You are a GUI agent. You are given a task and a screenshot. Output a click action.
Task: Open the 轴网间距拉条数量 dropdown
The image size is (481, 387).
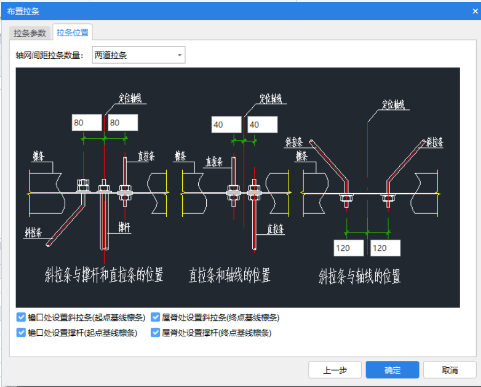point(138,55)
